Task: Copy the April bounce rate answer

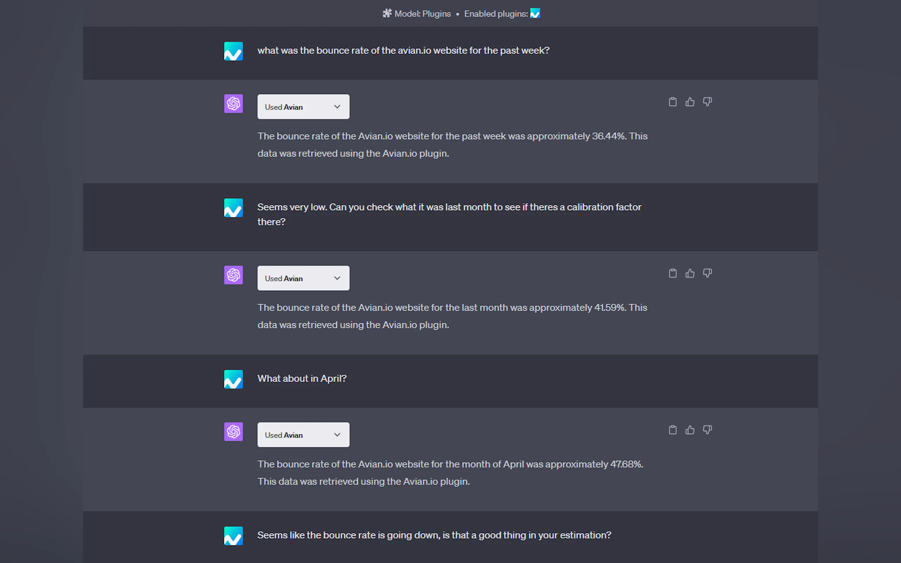Action: coord(672,430)
